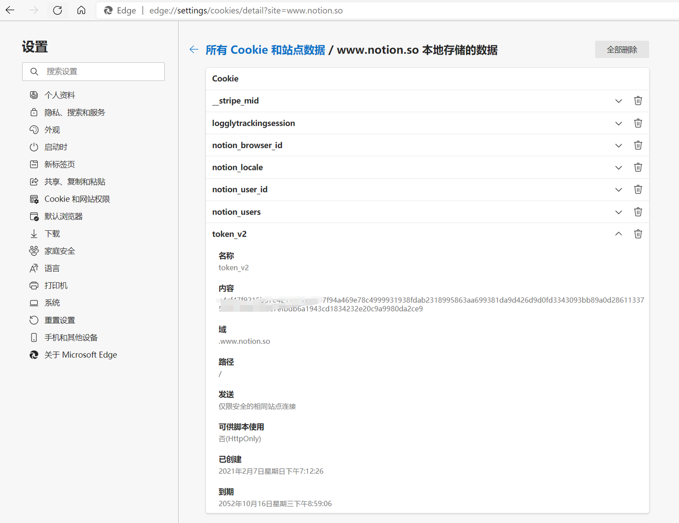Viewport: 679px width, 523px height.
Task: Collapse the token_v2 cookie details
Action: tap(618, 234)
